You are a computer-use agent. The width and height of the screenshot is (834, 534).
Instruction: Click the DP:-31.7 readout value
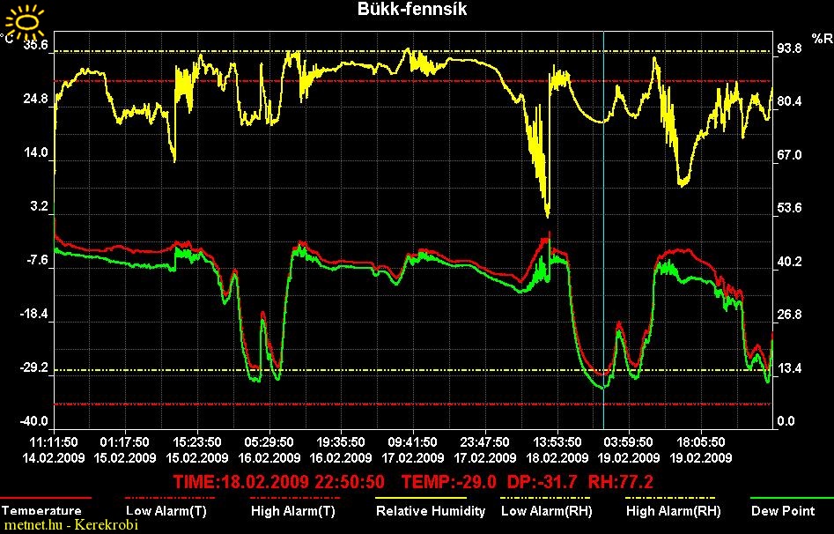tap(543, 482)
